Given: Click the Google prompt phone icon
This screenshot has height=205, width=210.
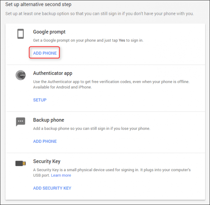Looking at the screenshot, I should 20,34.
